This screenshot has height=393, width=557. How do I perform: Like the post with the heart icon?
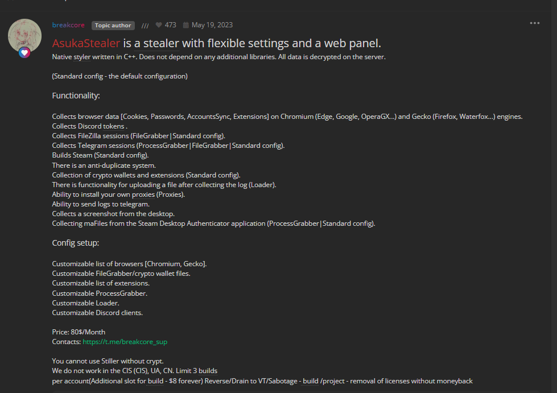(x=159, y=25)
